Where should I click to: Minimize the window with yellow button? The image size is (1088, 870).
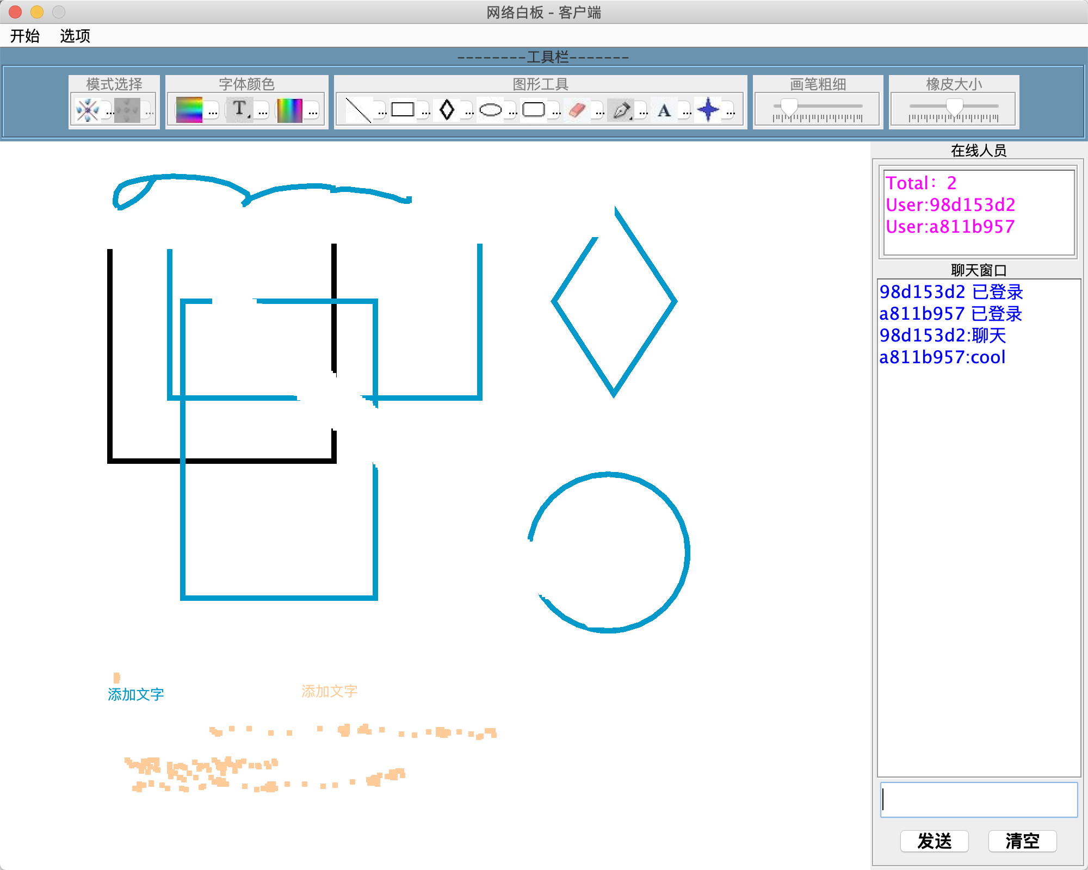coord(37,11)
